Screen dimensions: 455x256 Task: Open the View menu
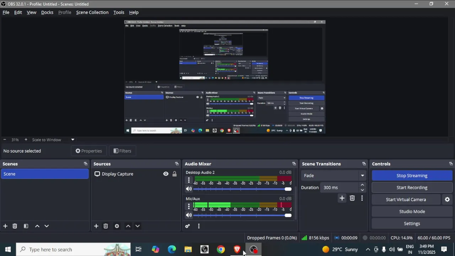tap(32, 12)
